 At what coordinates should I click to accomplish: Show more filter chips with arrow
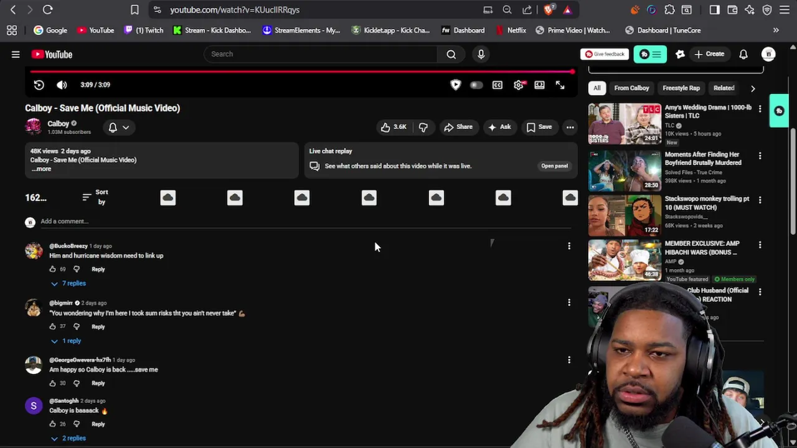tap(753, 88)
